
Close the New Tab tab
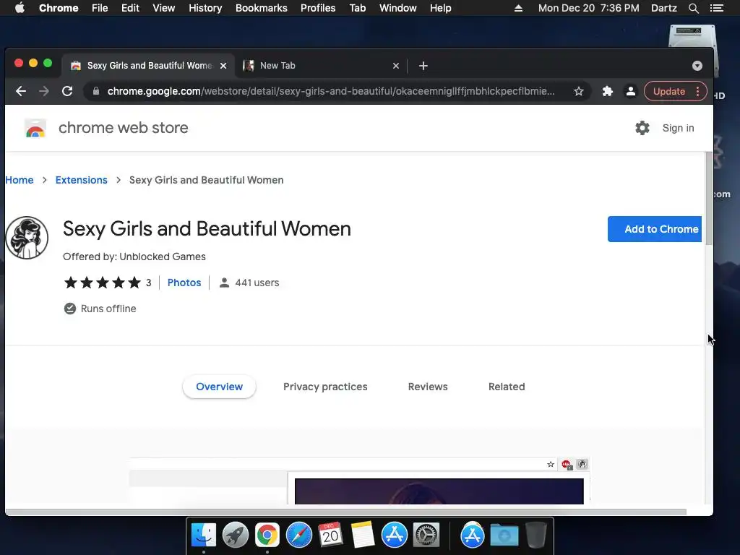pos(396,66)
